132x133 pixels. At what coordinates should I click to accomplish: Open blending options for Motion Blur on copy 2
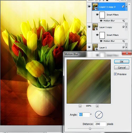click(x=124, y=21)
